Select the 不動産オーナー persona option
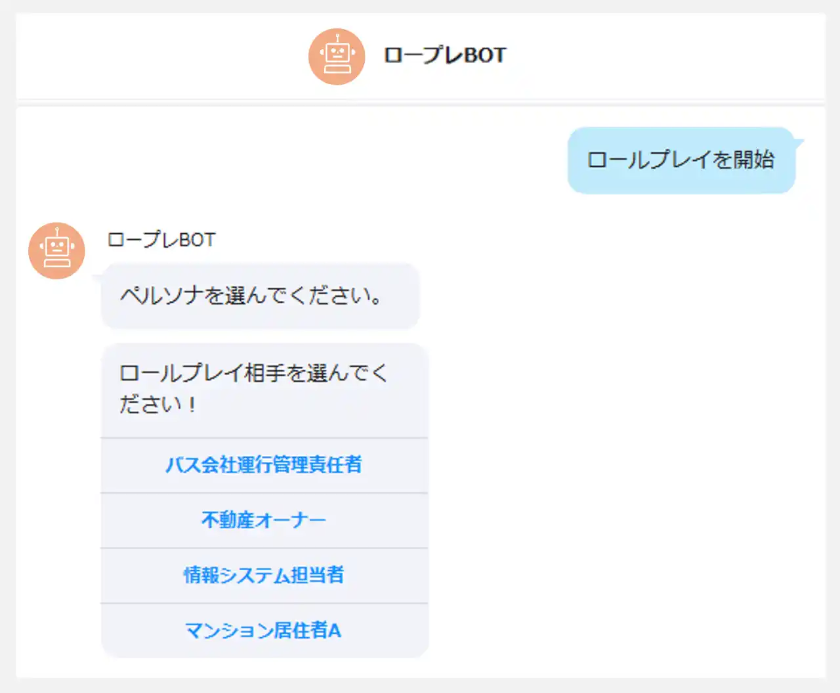 pos(264,520)
